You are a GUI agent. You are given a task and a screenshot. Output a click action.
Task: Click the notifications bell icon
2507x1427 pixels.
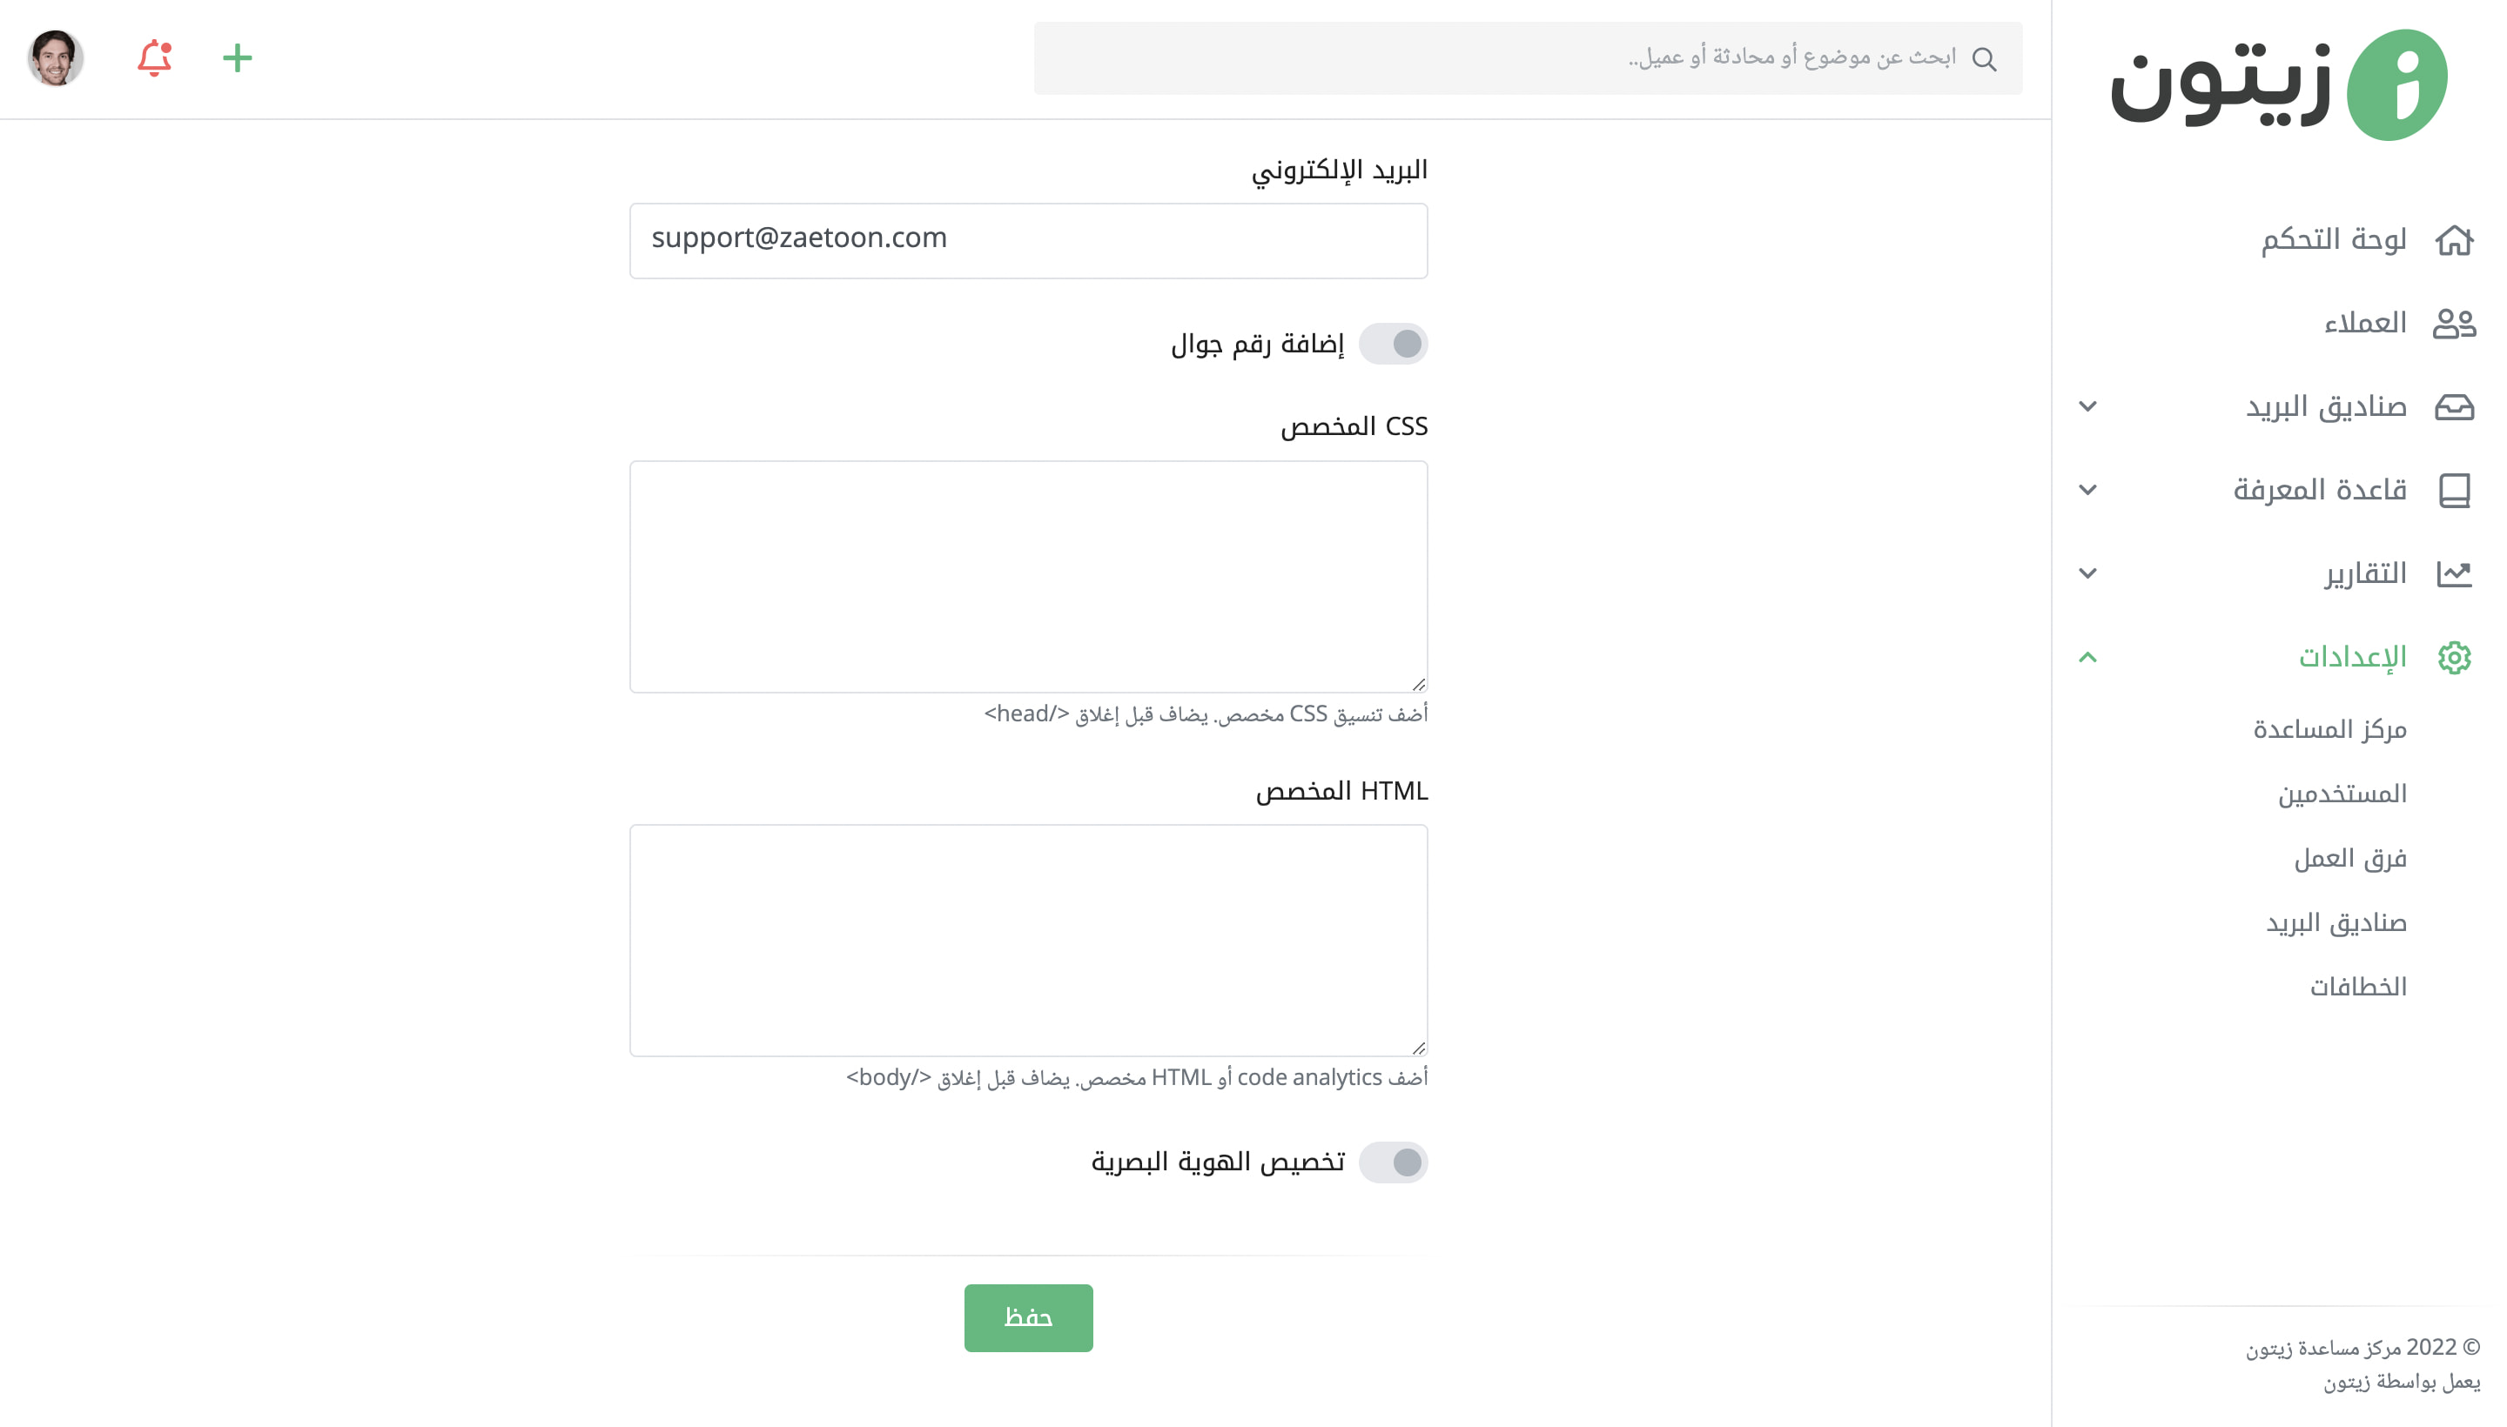(x=154, y=57)
